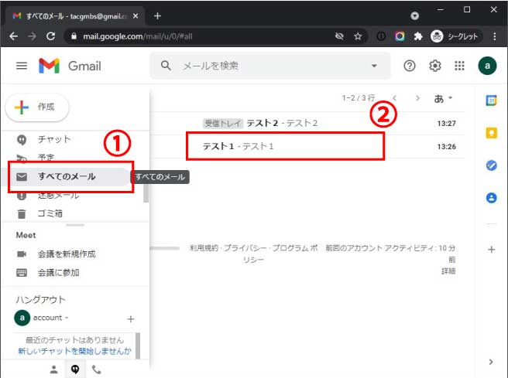
Task: Click the メールを検索 search field
Action: tap(263, 66)
